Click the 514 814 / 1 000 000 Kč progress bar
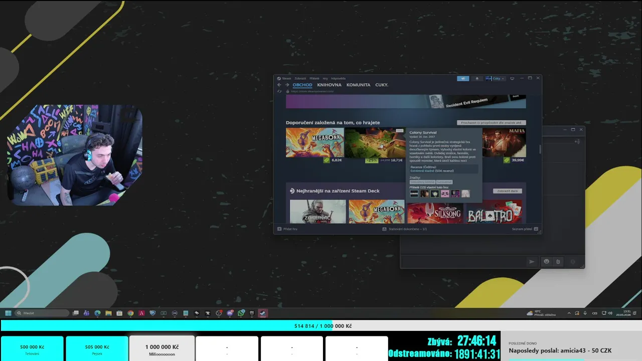This screenshot has height=361, width=642. 321,326
